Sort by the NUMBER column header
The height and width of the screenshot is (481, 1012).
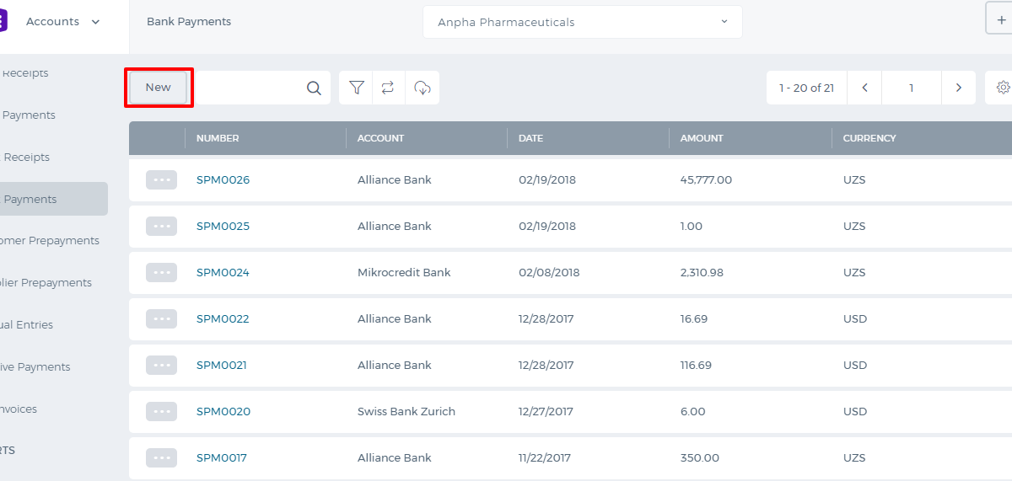tap(218, 138)
